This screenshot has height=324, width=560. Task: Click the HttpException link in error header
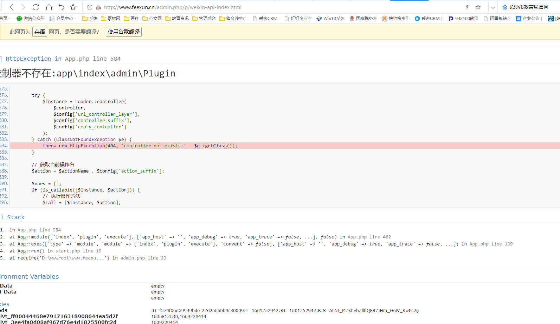pyautogui.click(x=28, y=59)
